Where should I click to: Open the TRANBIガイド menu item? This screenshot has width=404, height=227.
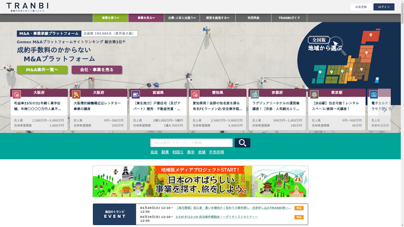(x=289, y=18)
